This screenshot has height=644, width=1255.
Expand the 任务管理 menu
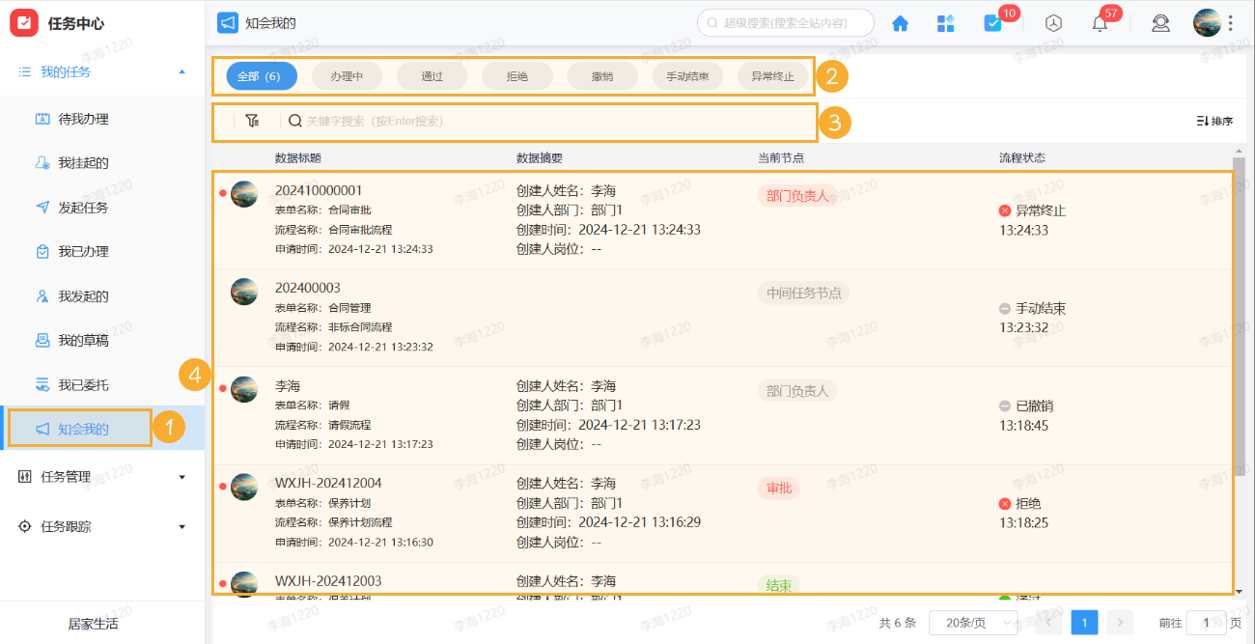pyautogui.click(x=181, y=476)
